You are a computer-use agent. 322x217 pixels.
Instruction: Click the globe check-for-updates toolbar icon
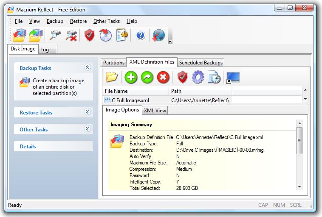(x=158, y=36)
